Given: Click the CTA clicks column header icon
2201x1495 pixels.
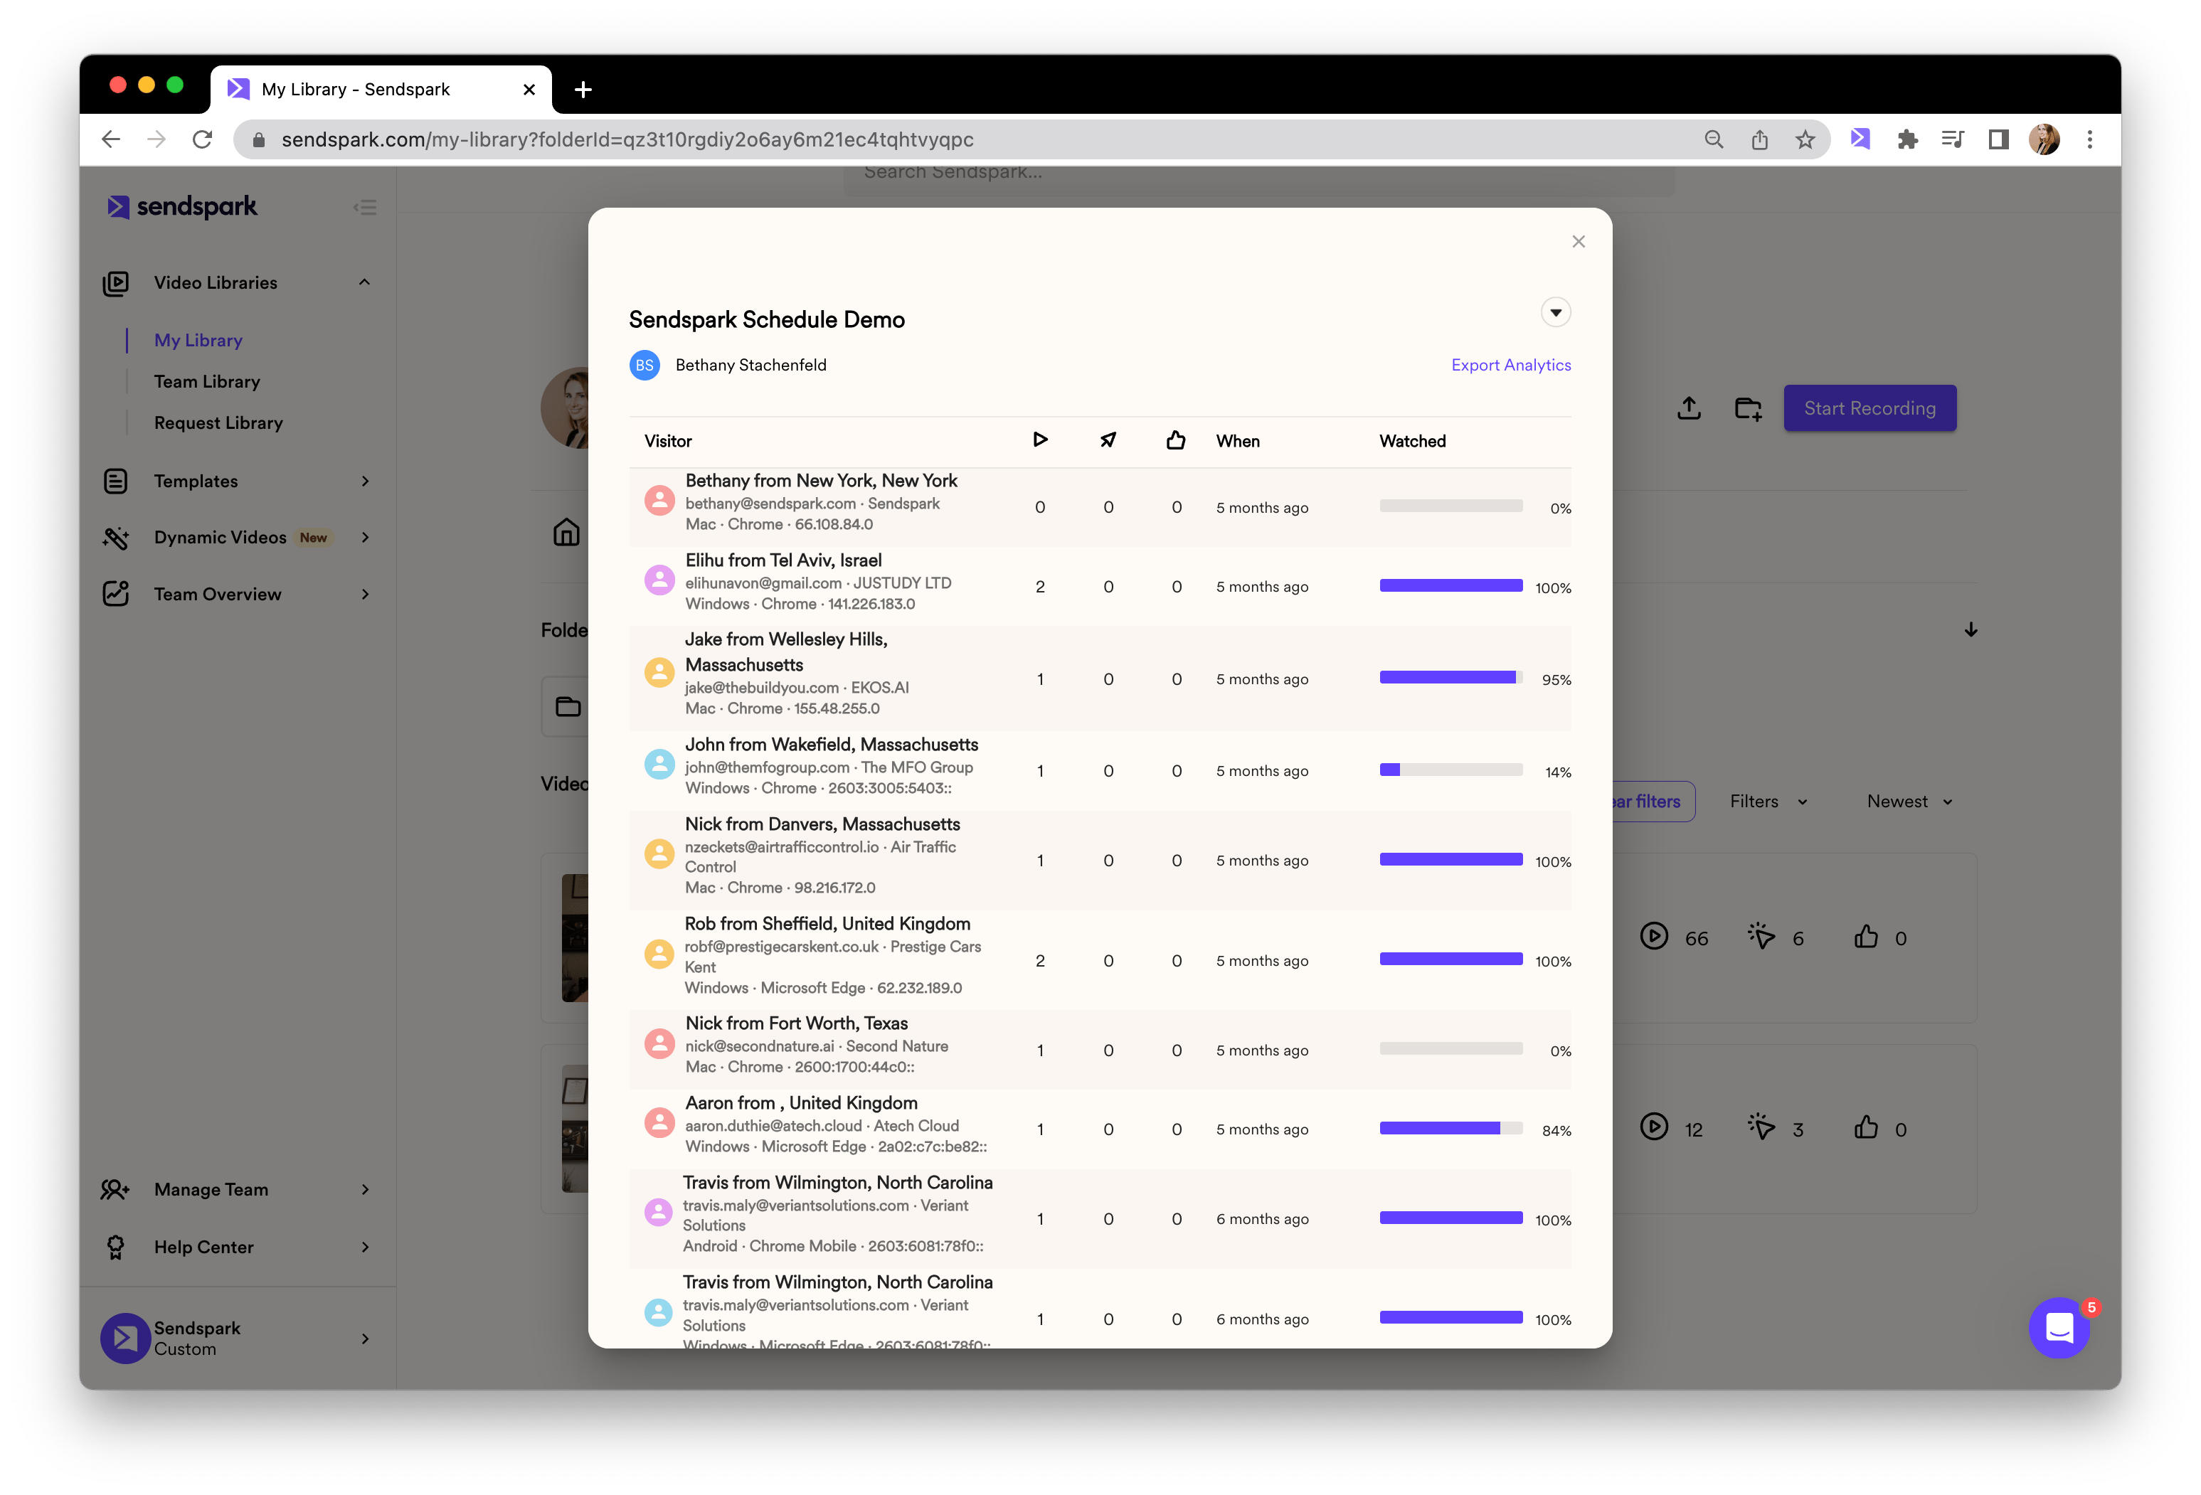Looking at the screenshot, I should tap(1108, 440).
